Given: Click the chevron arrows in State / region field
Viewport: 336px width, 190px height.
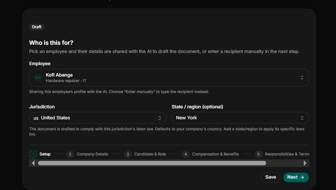Looking at the screenshot, I should pyautogui.click(x=302, y=118).
